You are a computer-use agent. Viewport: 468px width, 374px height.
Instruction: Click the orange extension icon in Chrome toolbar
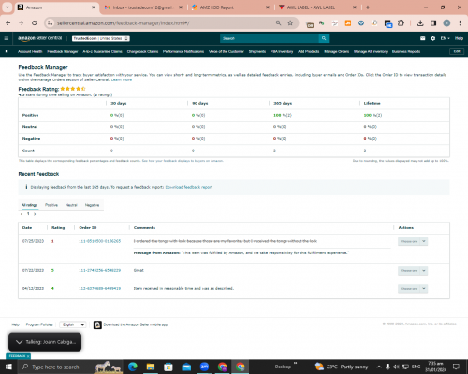point(348,22)
